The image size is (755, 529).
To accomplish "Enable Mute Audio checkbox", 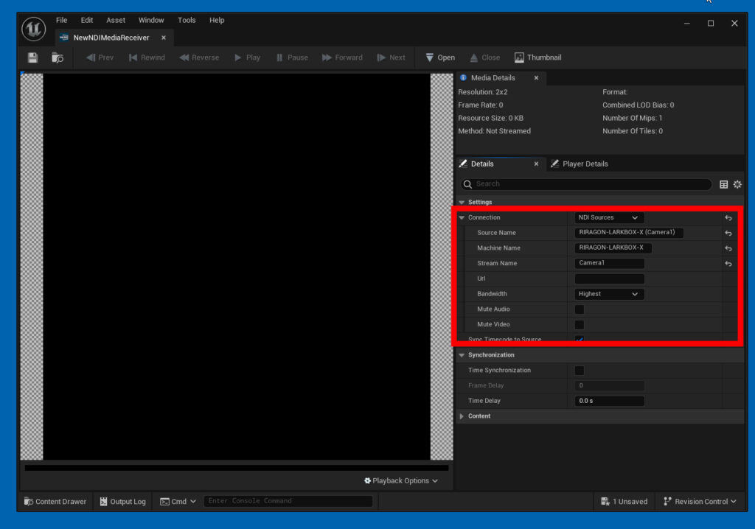I will [x=579, y=309].
